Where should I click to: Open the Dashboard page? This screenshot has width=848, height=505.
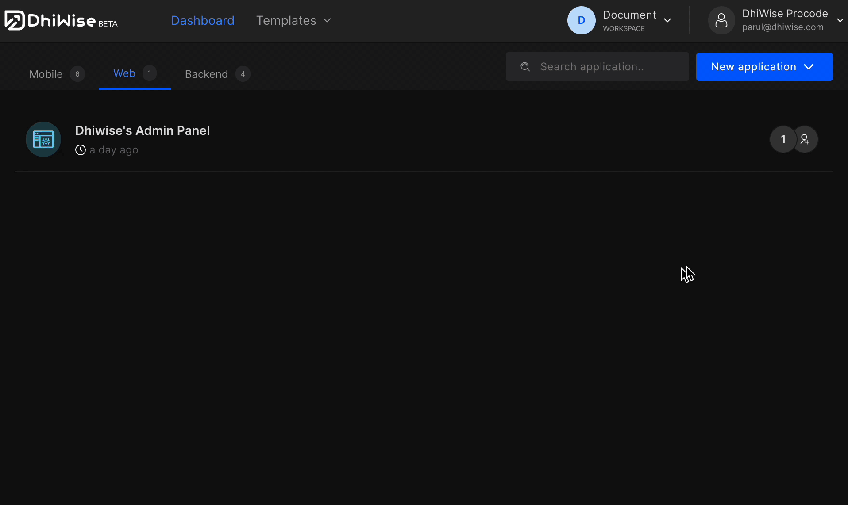[x=203, y=20]
